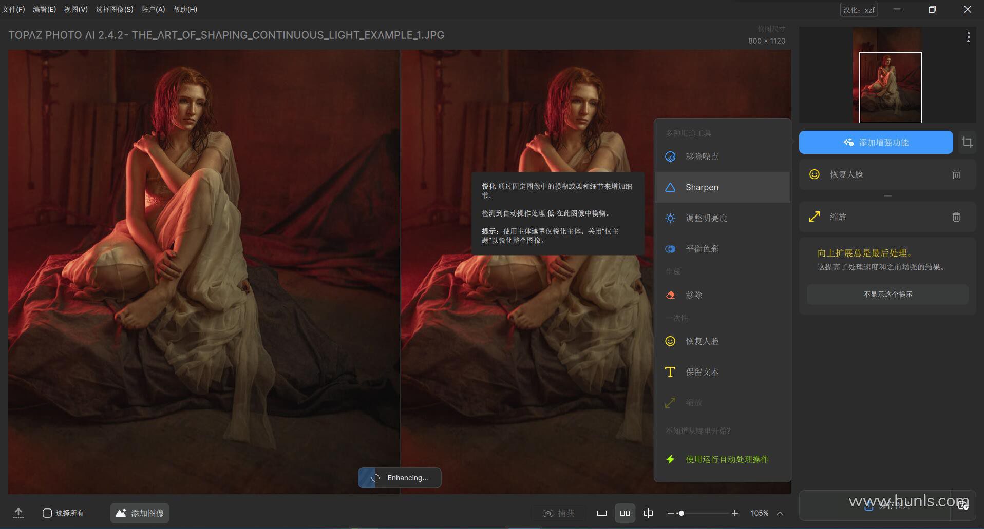Image resolution: width=984 pixels, height=529 pixels.
Task: Delete the 恢复人脸 enhancement with trash icon
Action: (x=956, y=174)
